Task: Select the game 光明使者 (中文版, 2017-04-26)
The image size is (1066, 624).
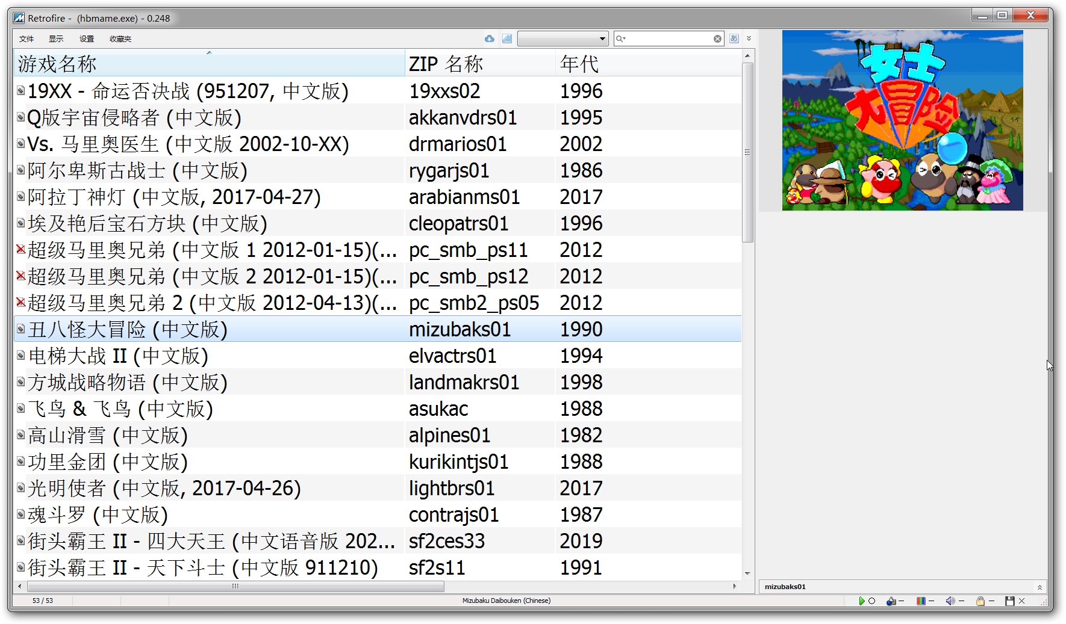Action: click(x=164, y=488)
